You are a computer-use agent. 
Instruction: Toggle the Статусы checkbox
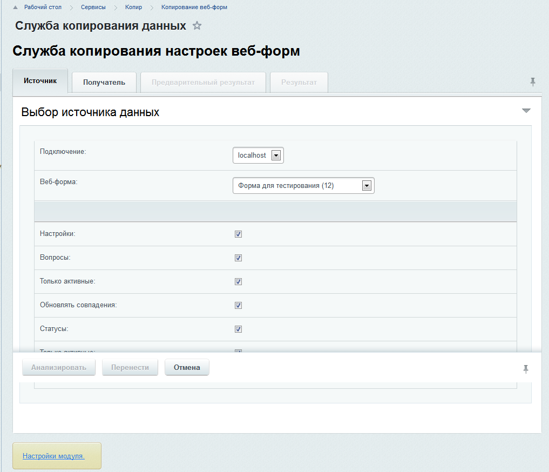[238, 329]
